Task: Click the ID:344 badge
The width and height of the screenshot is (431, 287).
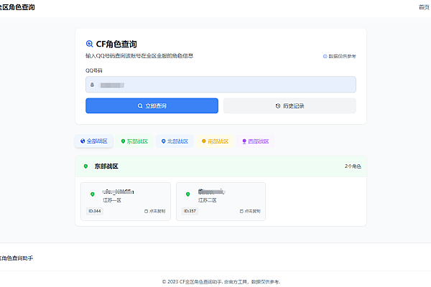Action: pos(95,211)
